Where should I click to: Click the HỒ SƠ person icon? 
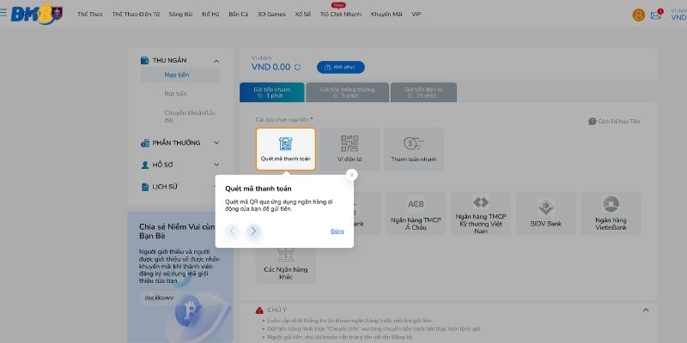click(145, 165)
